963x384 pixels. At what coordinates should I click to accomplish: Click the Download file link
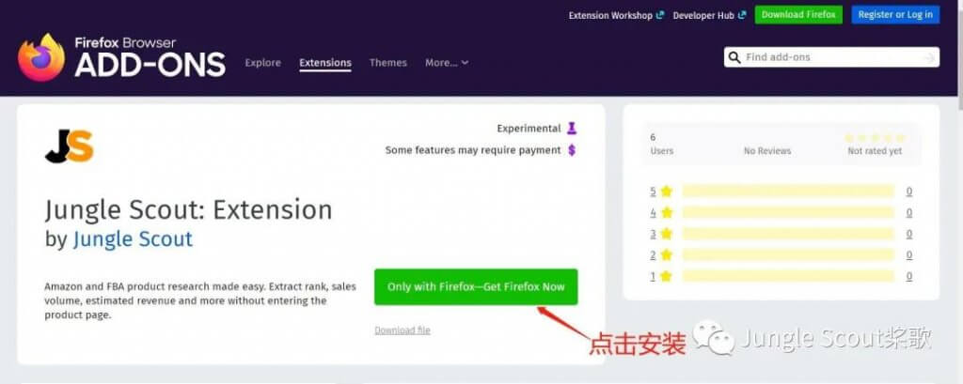pyautogui.click(x=403, y=330)
